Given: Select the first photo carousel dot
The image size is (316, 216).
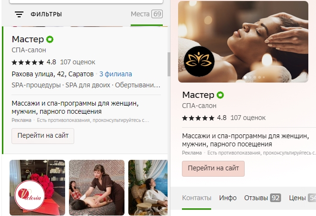Looking at the screenshot, I should click(x=245, y=77).
